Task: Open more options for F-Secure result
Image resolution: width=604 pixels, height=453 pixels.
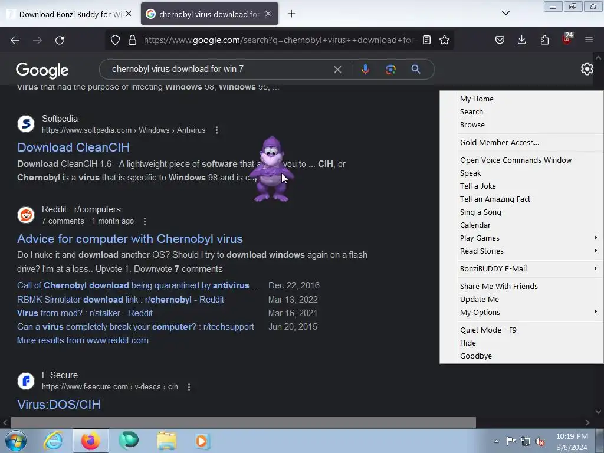Action: (x=189, y=387)
